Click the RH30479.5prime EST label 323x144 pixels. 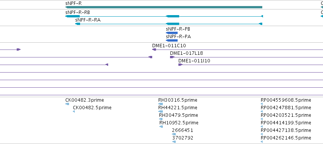pos(178,115)
